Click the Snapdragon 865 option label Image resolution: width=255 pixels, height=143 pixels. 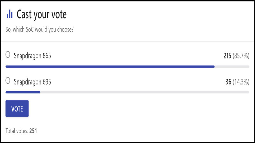pos(33,56)
